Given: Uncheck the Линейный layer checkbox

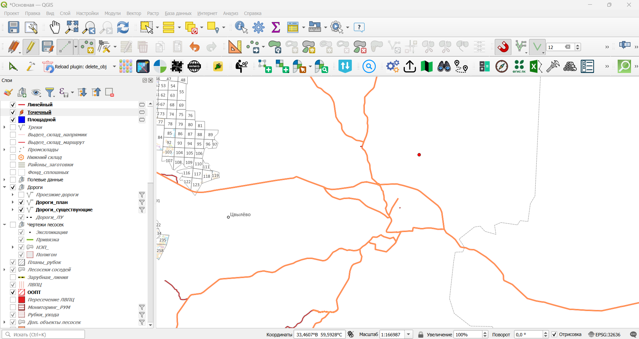Looking at the screenshot, I should tap(13, 105).
